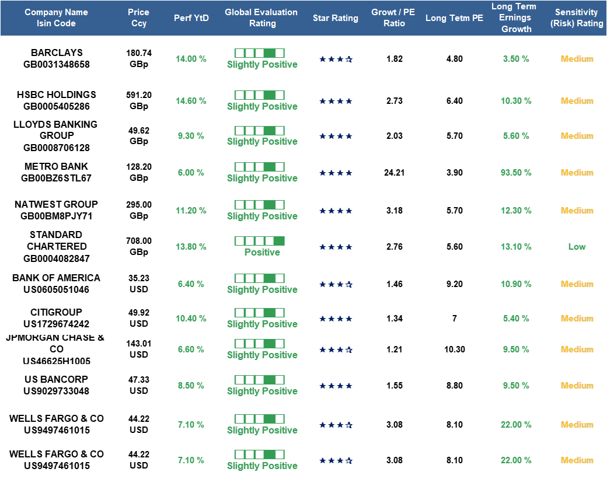Click the Sensitivity (Risk) Rating header

click(x=577, y=18)
